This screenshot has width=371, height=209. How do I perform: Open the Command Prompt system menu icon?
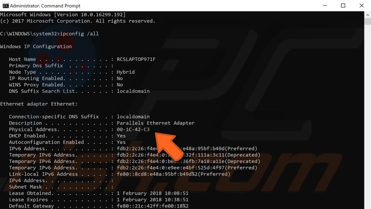pos(5,6)
